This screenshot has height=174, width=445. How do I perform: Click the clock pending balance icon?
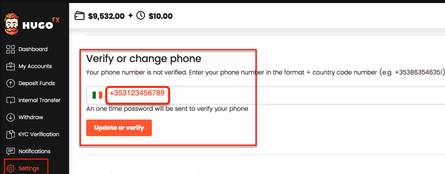click(x=141, y=16)
